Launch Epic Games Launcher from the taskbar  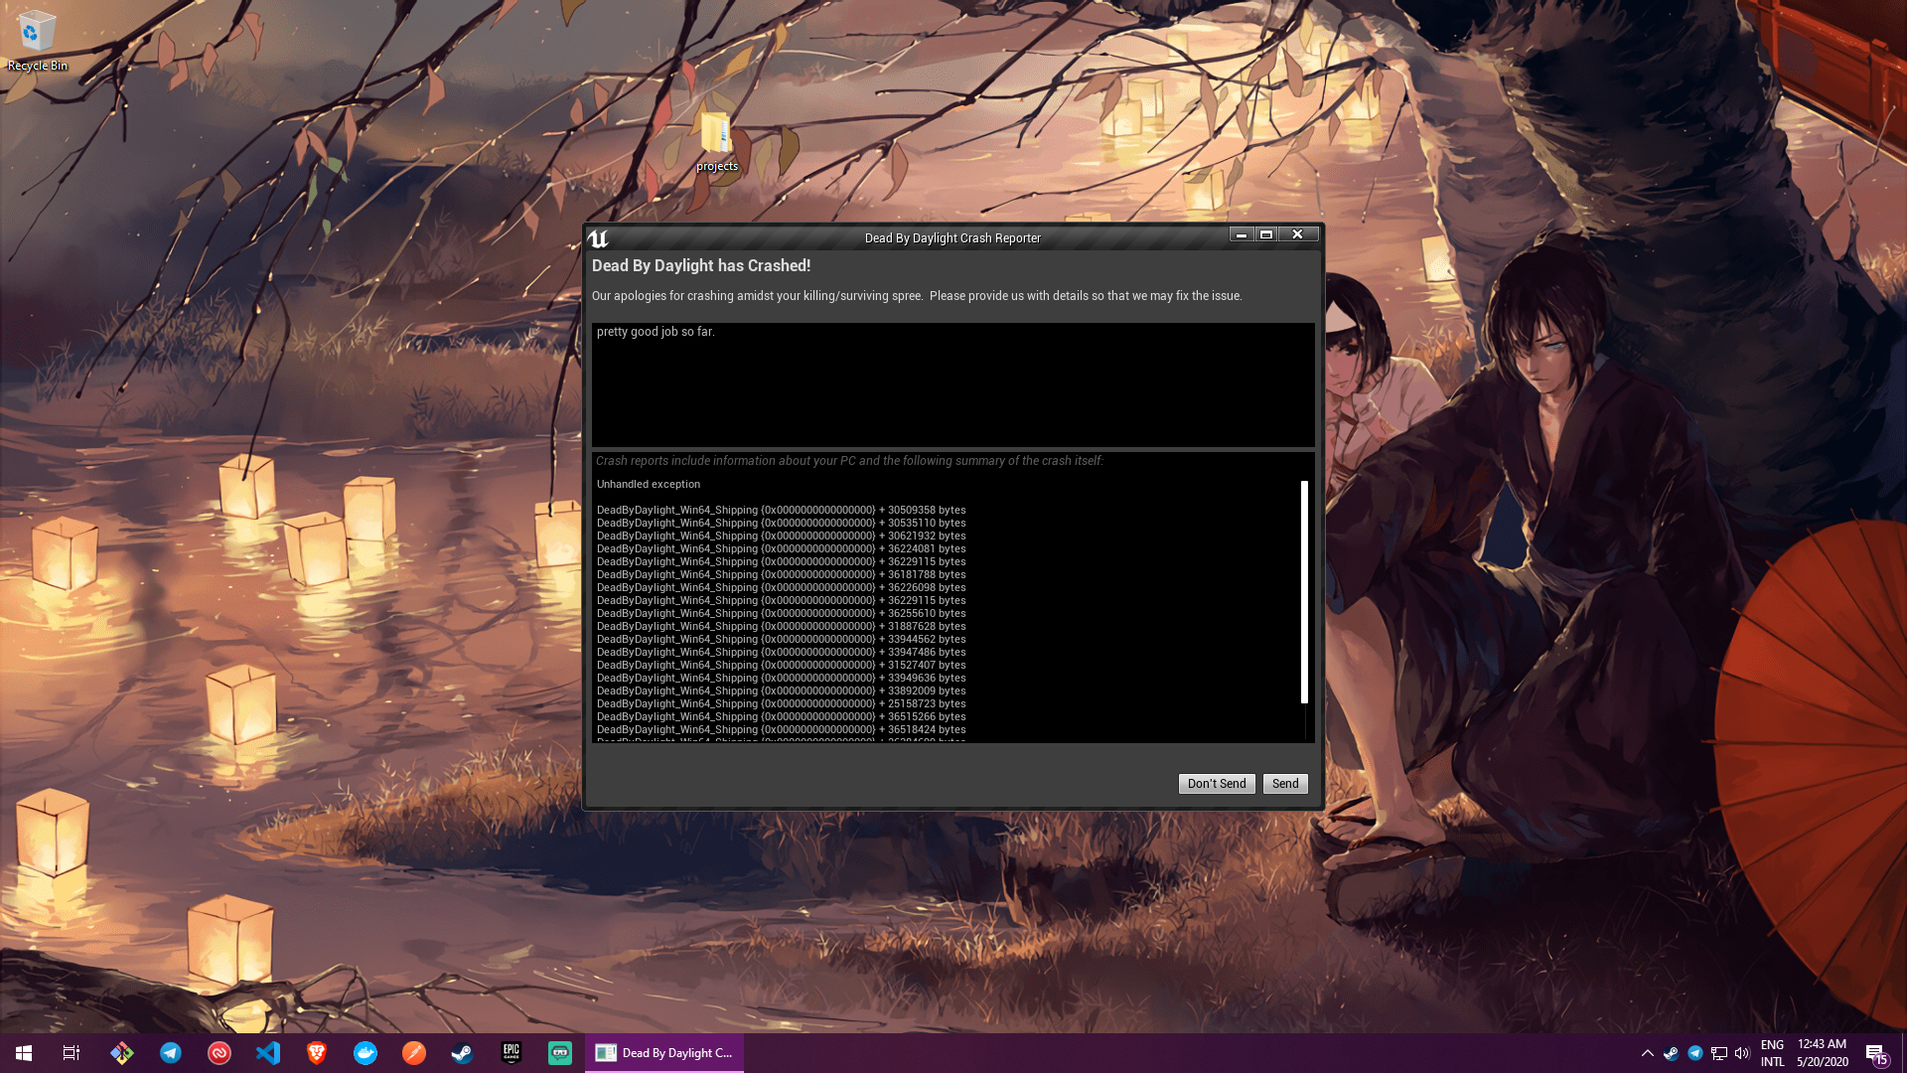tap(512, 1053)
